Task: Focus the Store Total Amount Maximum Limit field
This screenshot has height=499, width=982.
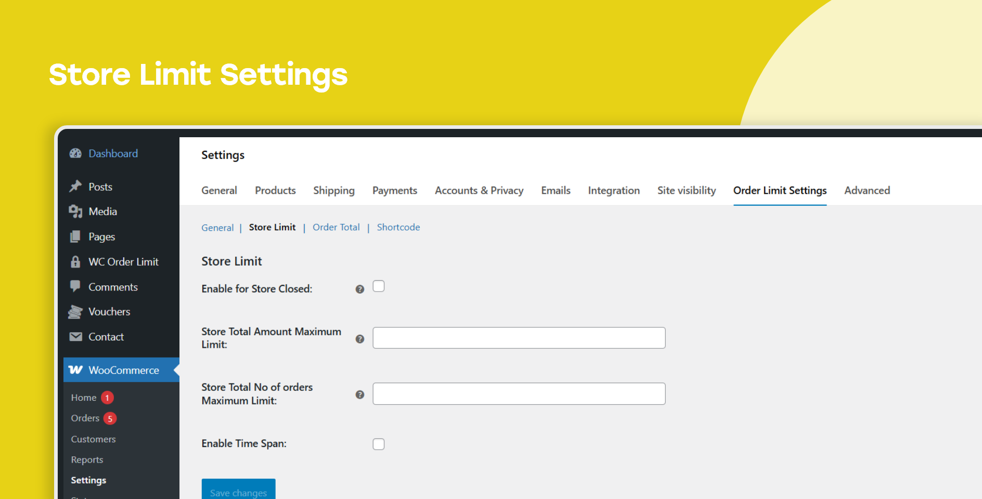Action: 519,338
